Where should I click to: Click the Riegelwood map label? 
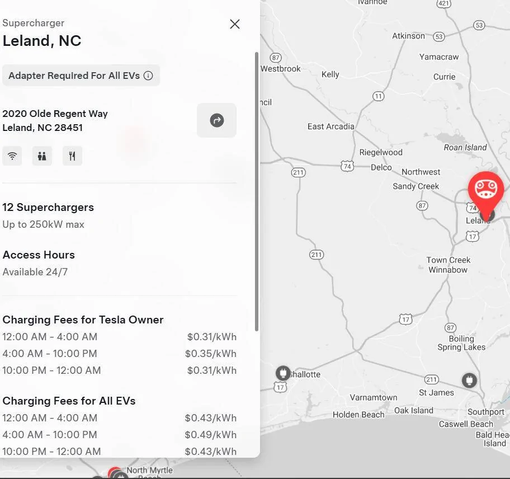[x=381, y=152]
